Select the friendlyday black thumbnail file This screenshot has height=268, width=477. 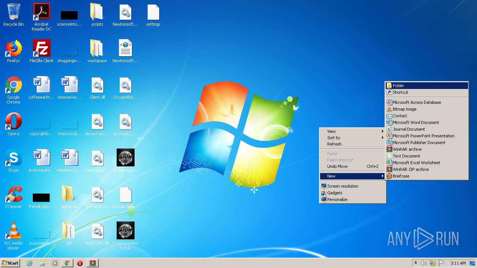[x=41, y=200]
